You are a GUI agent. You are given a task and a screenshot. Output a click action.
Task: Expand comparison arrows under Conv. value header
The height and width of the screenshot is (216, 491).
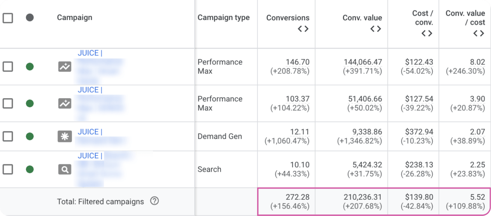376,29
